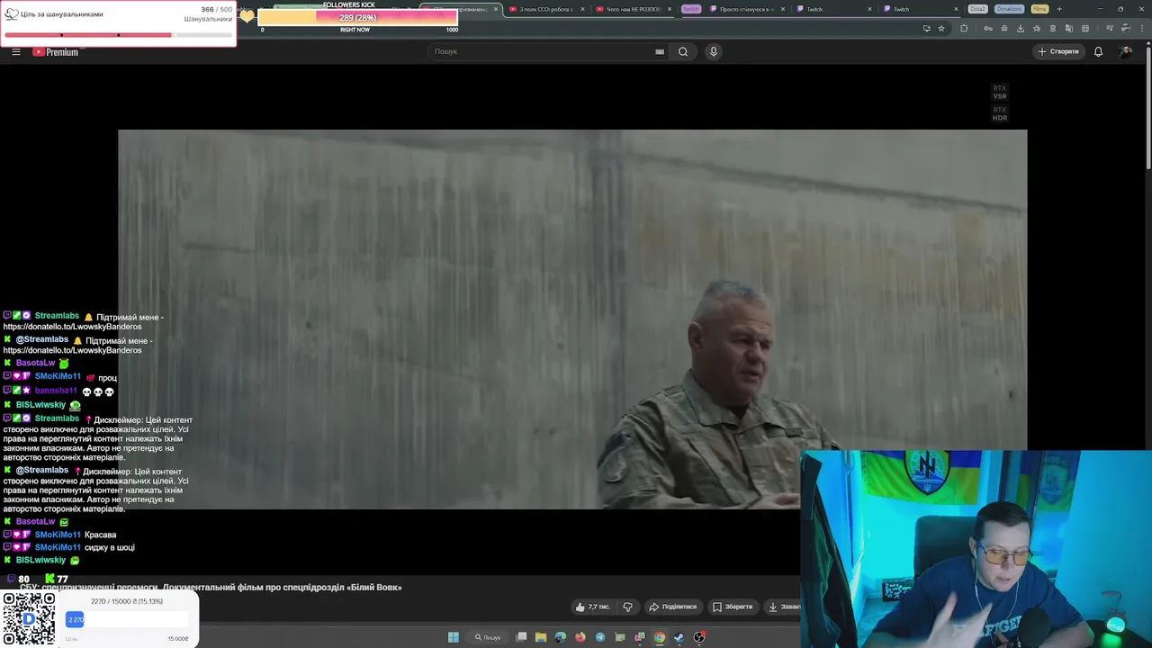The width and height of the screenshot is (1152, 648).
Task: Open Task View on the taskbar
Action: (x=521, y=637)
